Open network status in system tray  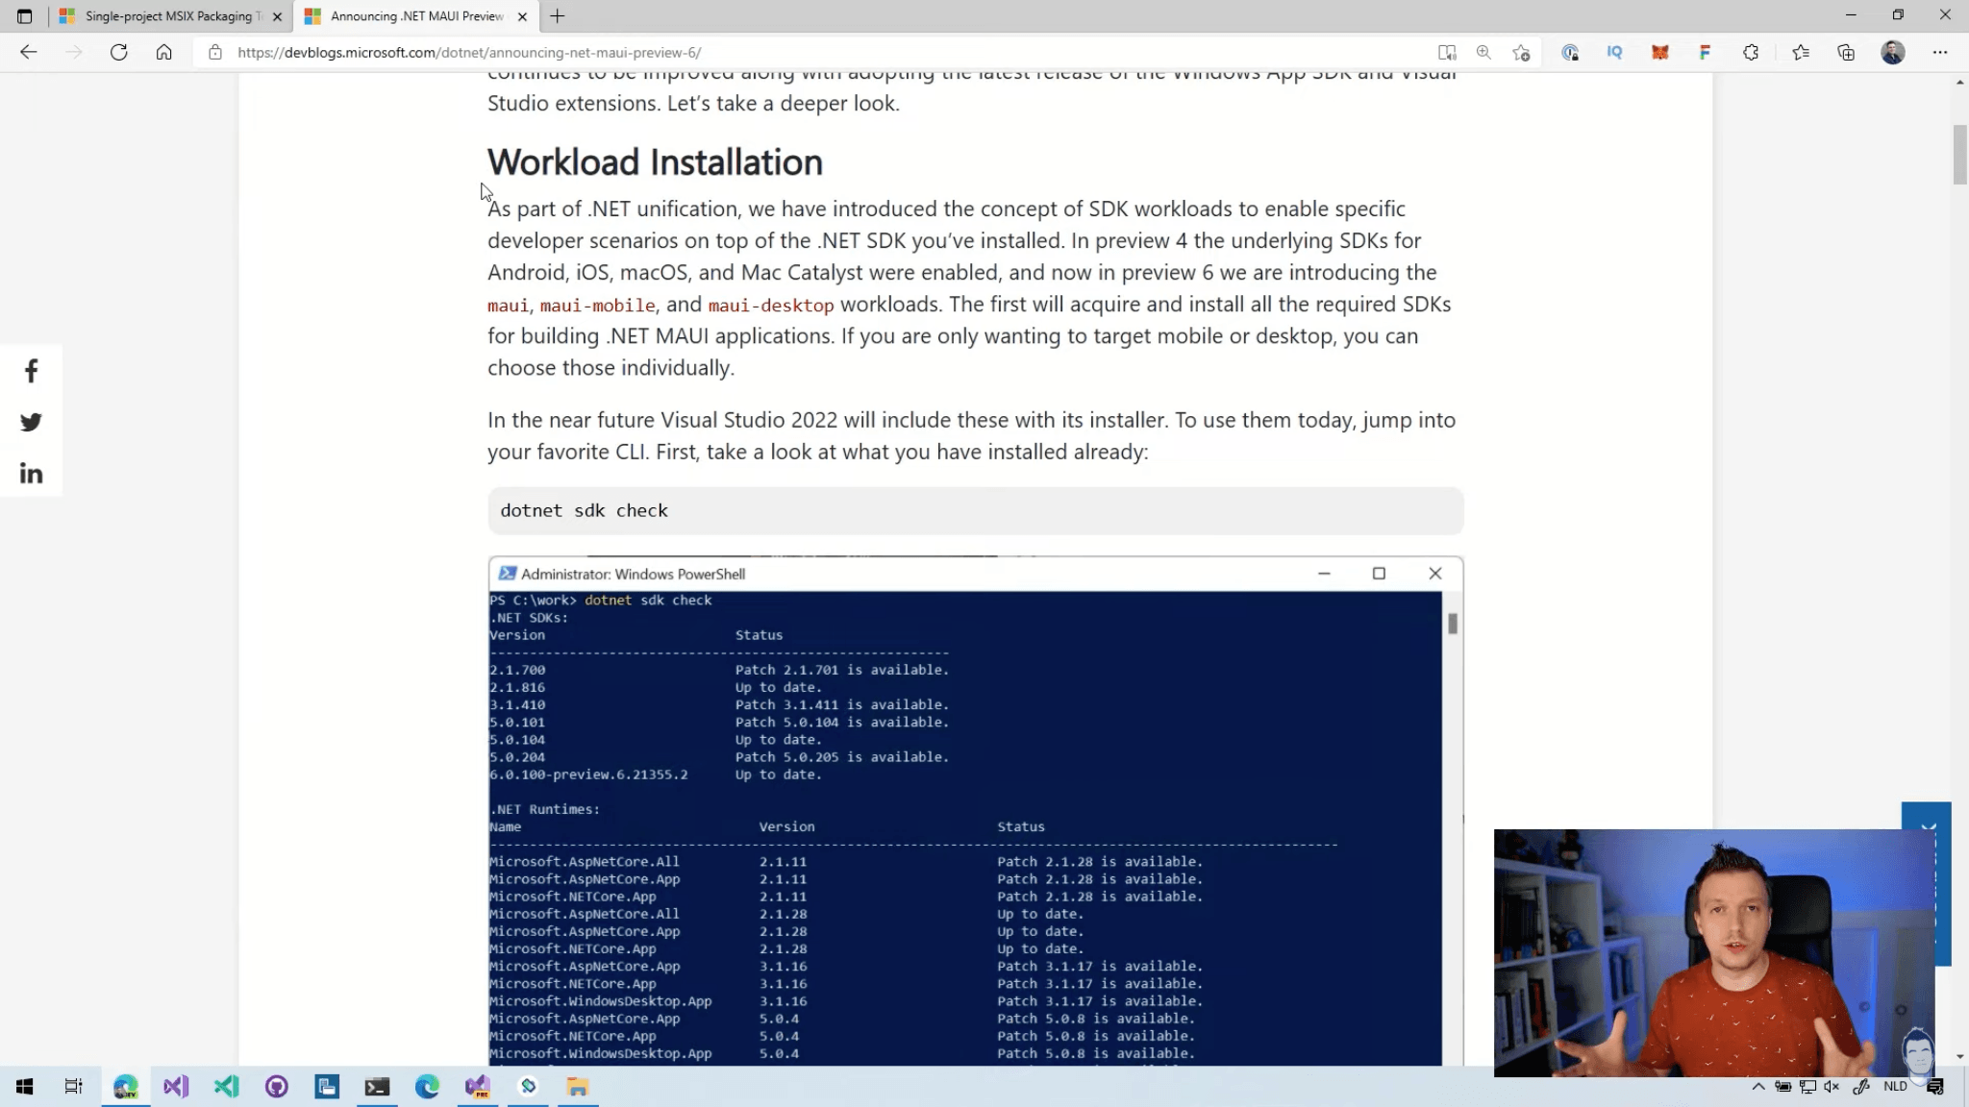point(1807,1087)
